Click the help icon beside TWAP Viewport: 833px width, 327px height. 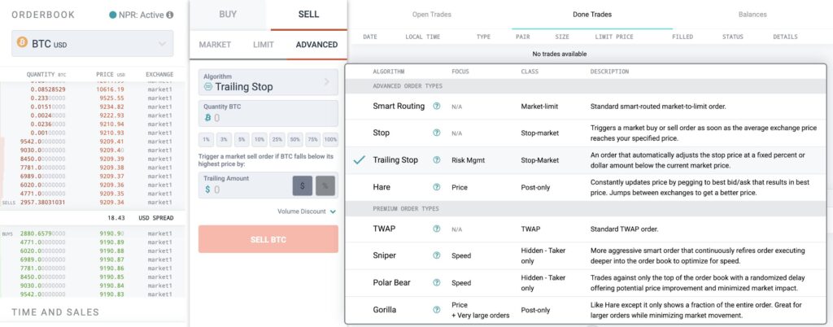click(x=437, y=229)
